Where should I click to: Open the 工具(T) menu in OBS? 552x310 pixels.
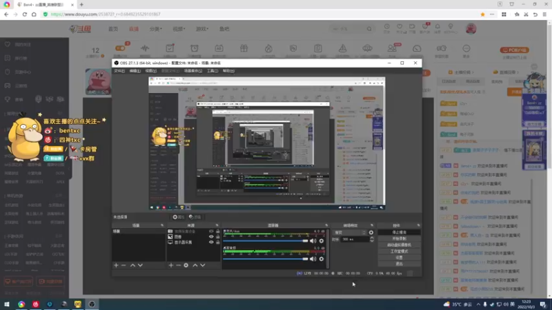point(213,71)
